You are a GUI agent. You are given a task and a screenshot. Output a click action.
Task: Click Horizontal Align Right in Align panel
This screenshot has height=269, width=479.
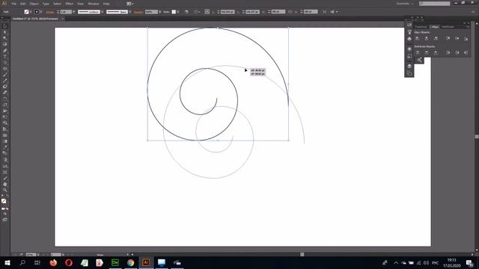(436, 38)
